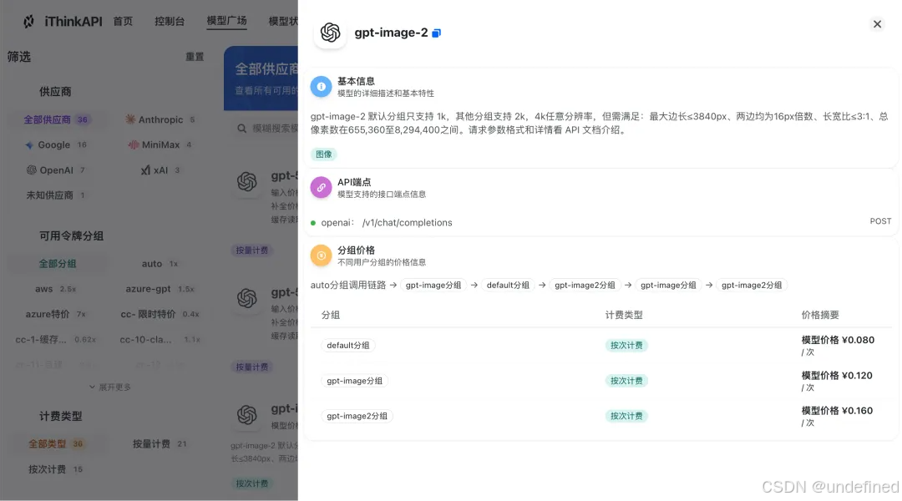
Task: Click the /v1/chat/completions endpoint text
Action: tap(408, 223)
